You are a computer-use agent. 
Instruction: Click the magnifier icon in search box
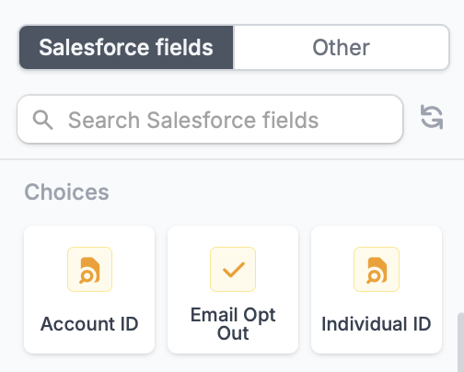point(42,120)
